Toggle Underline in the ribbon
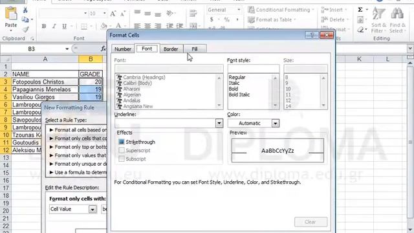The height and width of the screenshot is (233, 414). (x=65, y=26)
